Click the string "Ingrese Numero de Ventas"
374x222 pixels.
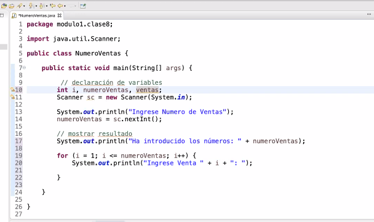coord(177,112)
